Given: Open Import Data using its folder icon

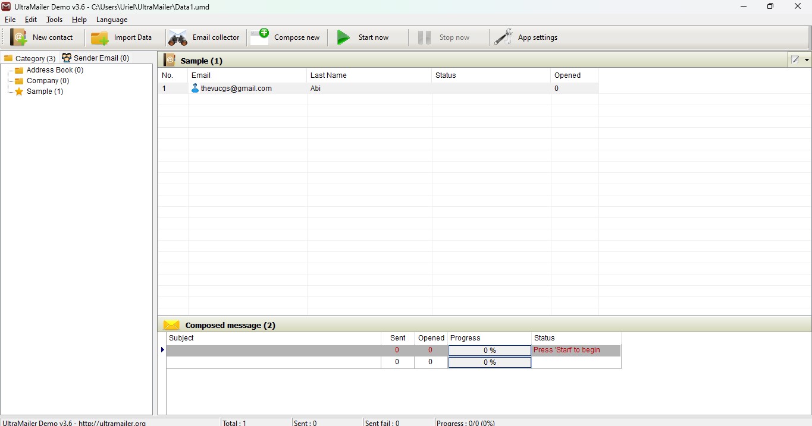Looking at the screenshot, I should coord(99,37).
